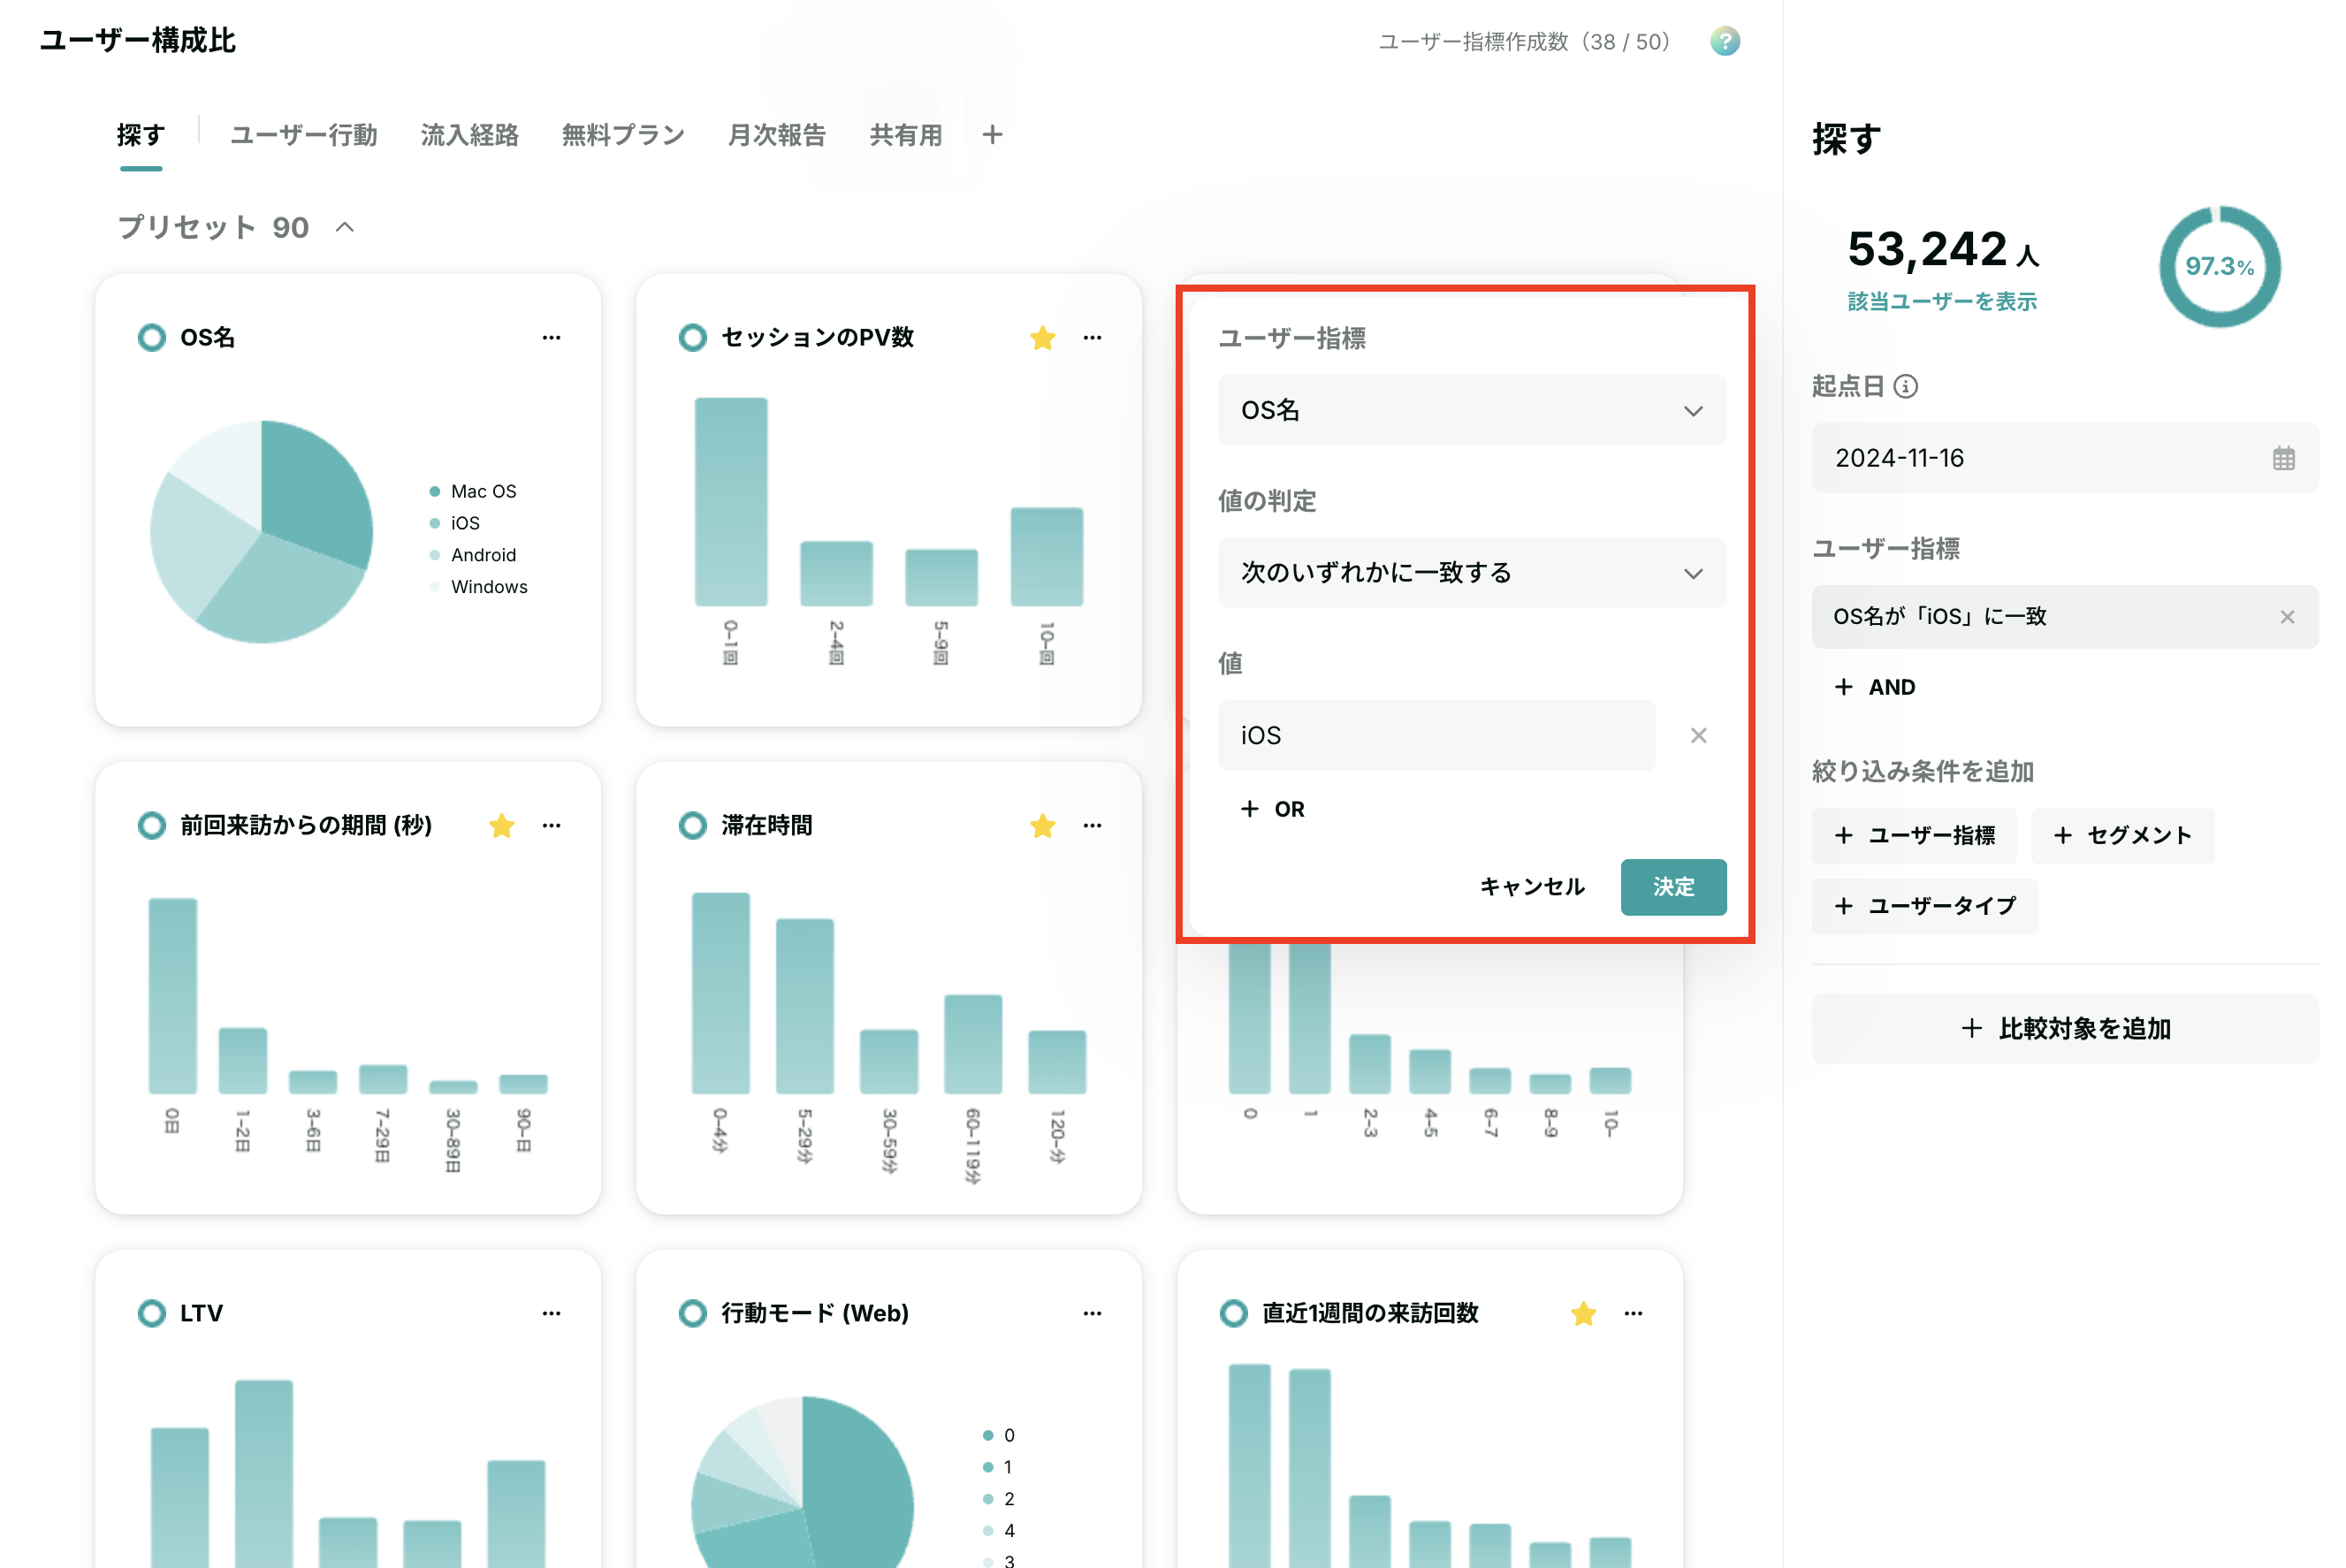Toggle favorite star on 前回来訪からの期間 card

pyautogui.click(x=501, y=826)
